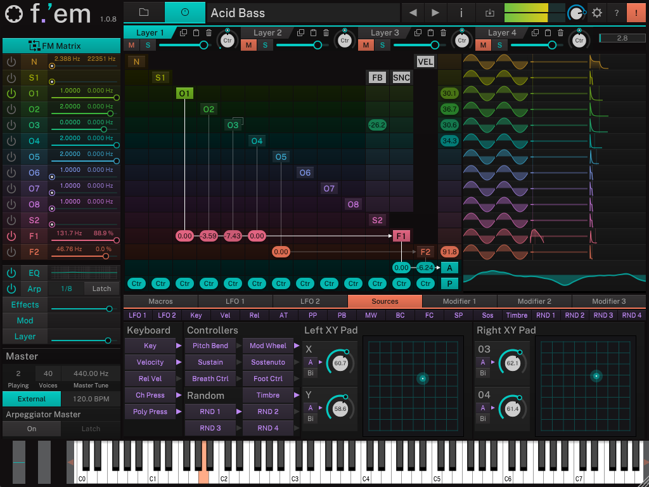Click the External sync mode selector

pyautogui.click(x=31, y=399)
